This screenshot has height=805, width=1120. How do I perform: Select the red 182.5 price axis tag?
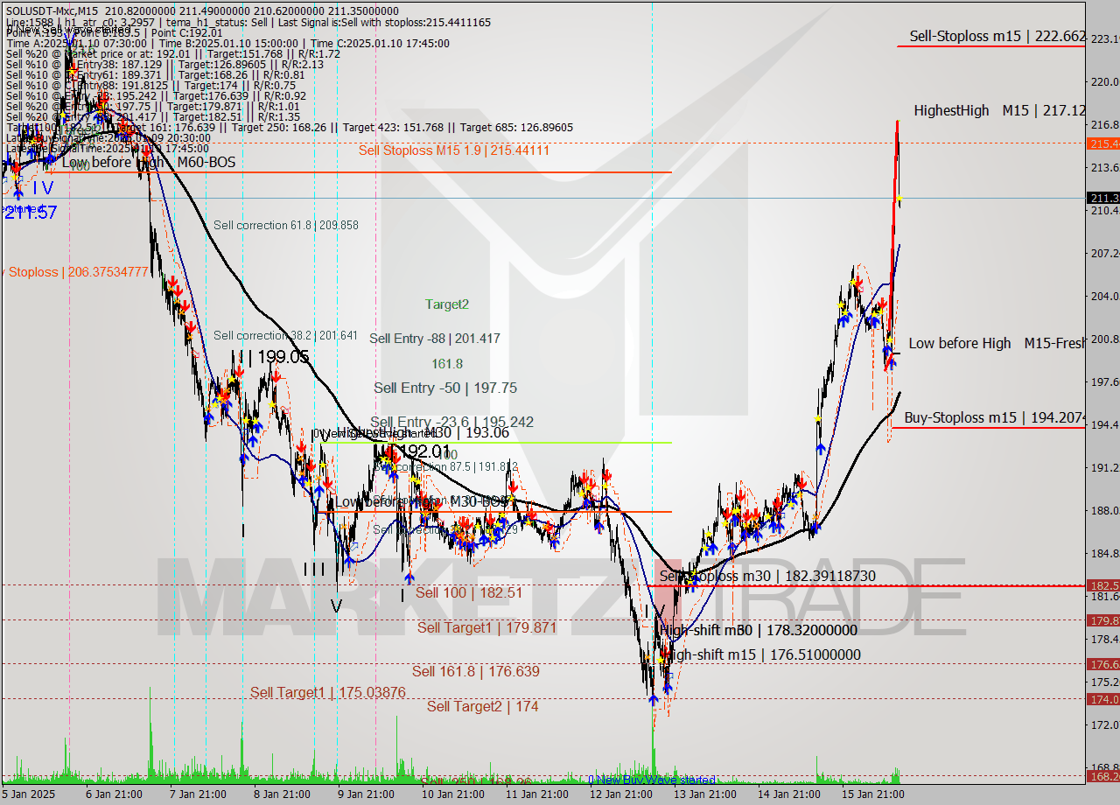[x=1102, y=585]
